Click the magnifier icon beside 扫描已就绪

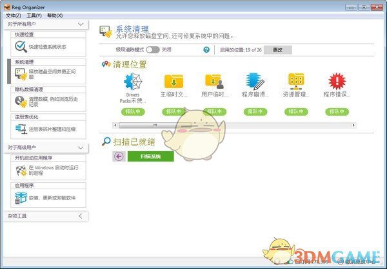(106, 142)
